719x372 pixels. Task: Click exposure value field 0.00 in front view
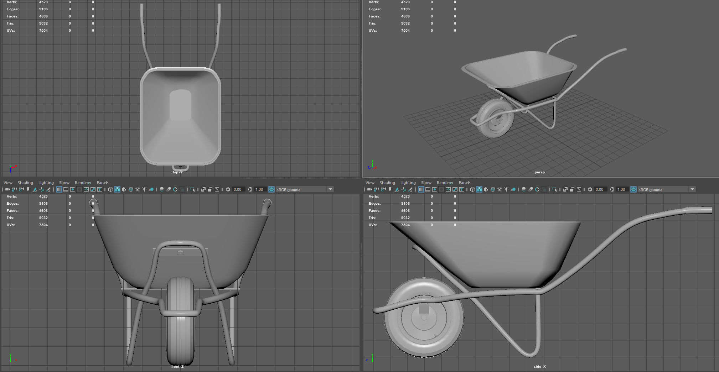[238, 189]
